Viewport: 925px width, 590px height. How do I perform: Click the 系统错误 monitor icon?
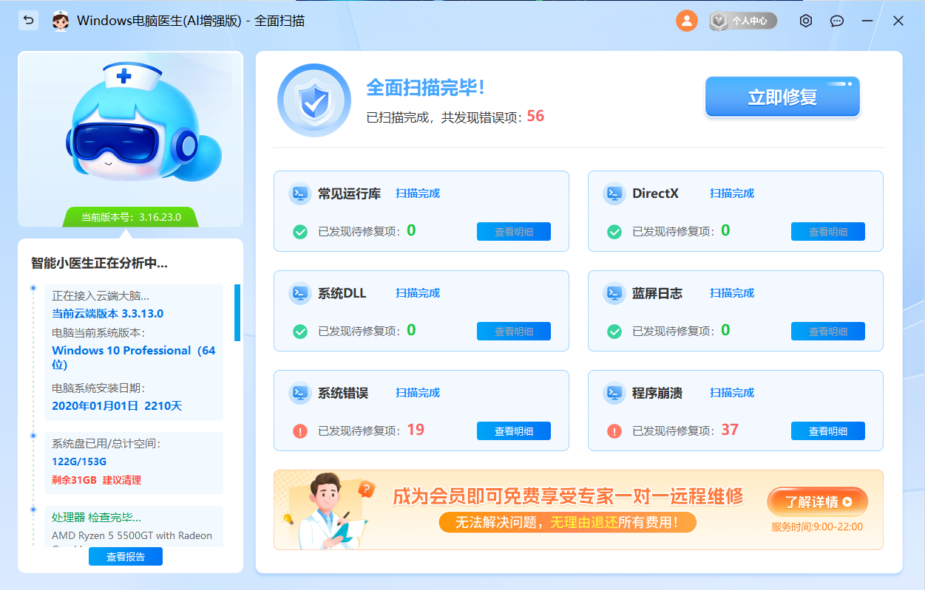click(x=299, y=393)
